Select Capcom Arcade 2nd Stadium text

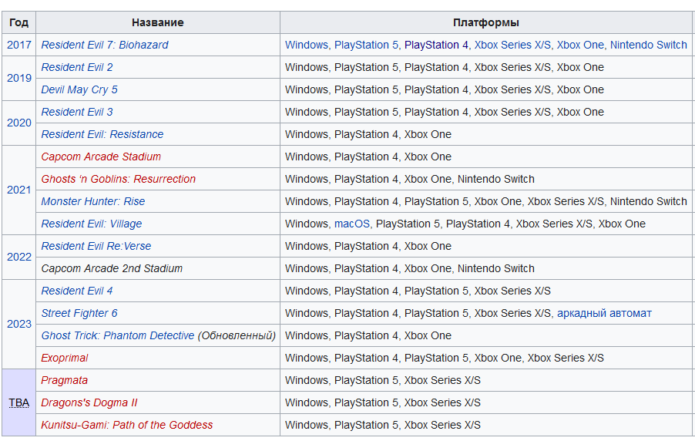click(112, 268)
